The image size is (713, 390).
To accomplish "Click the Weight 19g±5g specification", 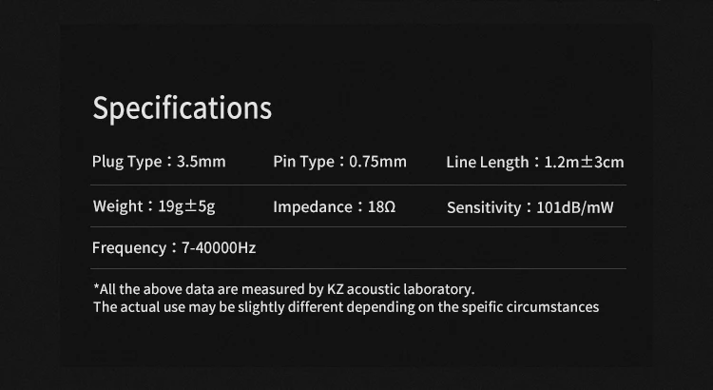I will click(x=154, y=206).
